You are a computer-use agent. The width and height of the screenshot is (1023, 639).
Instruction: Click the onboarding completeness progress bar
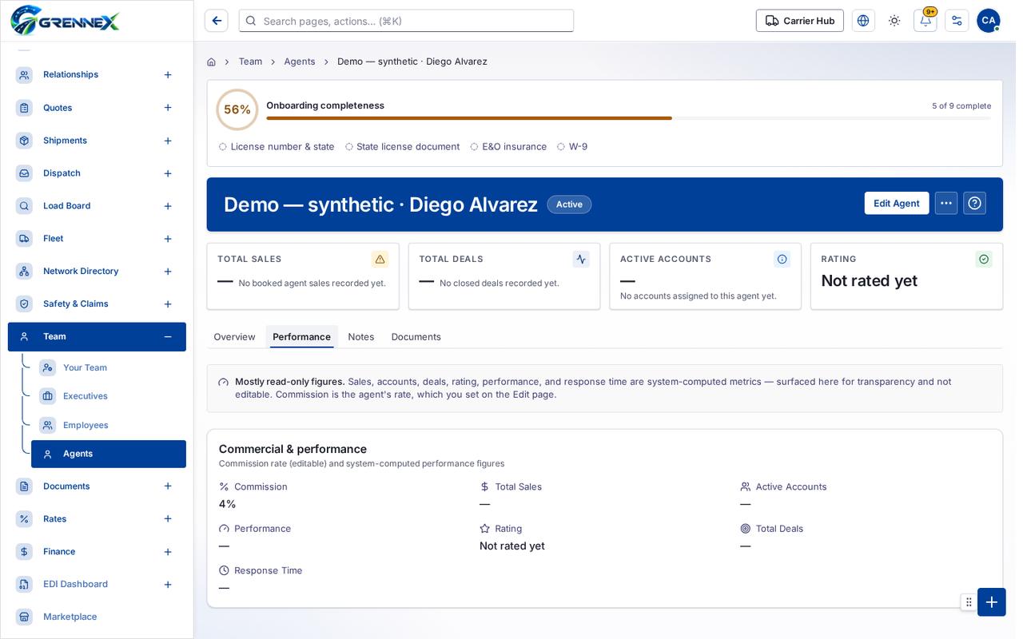[628, 118]
